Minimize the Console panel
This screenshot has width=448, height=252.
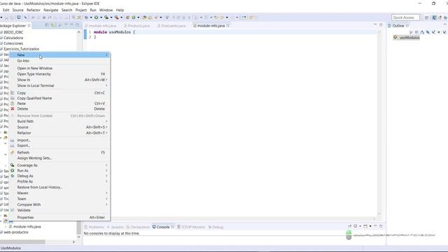click(375, 226)
